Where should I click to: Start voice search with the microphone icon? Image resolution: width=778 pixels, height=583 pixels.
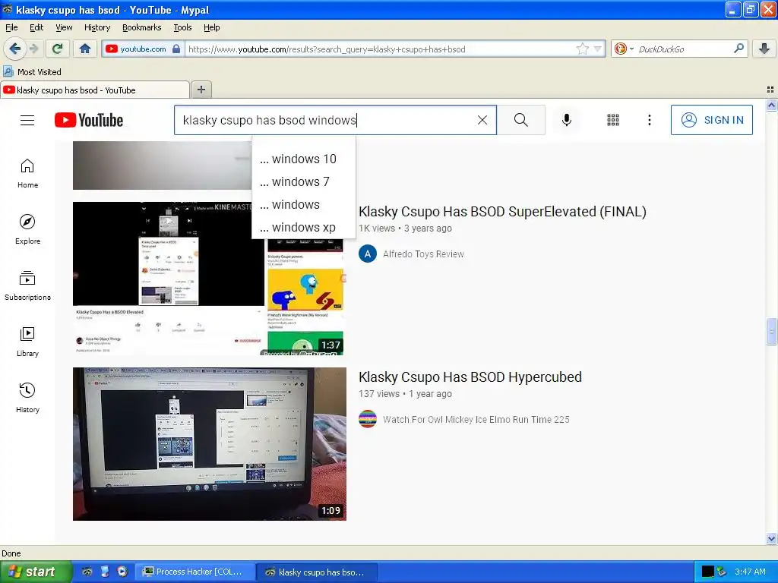click(x=567, y=120)
